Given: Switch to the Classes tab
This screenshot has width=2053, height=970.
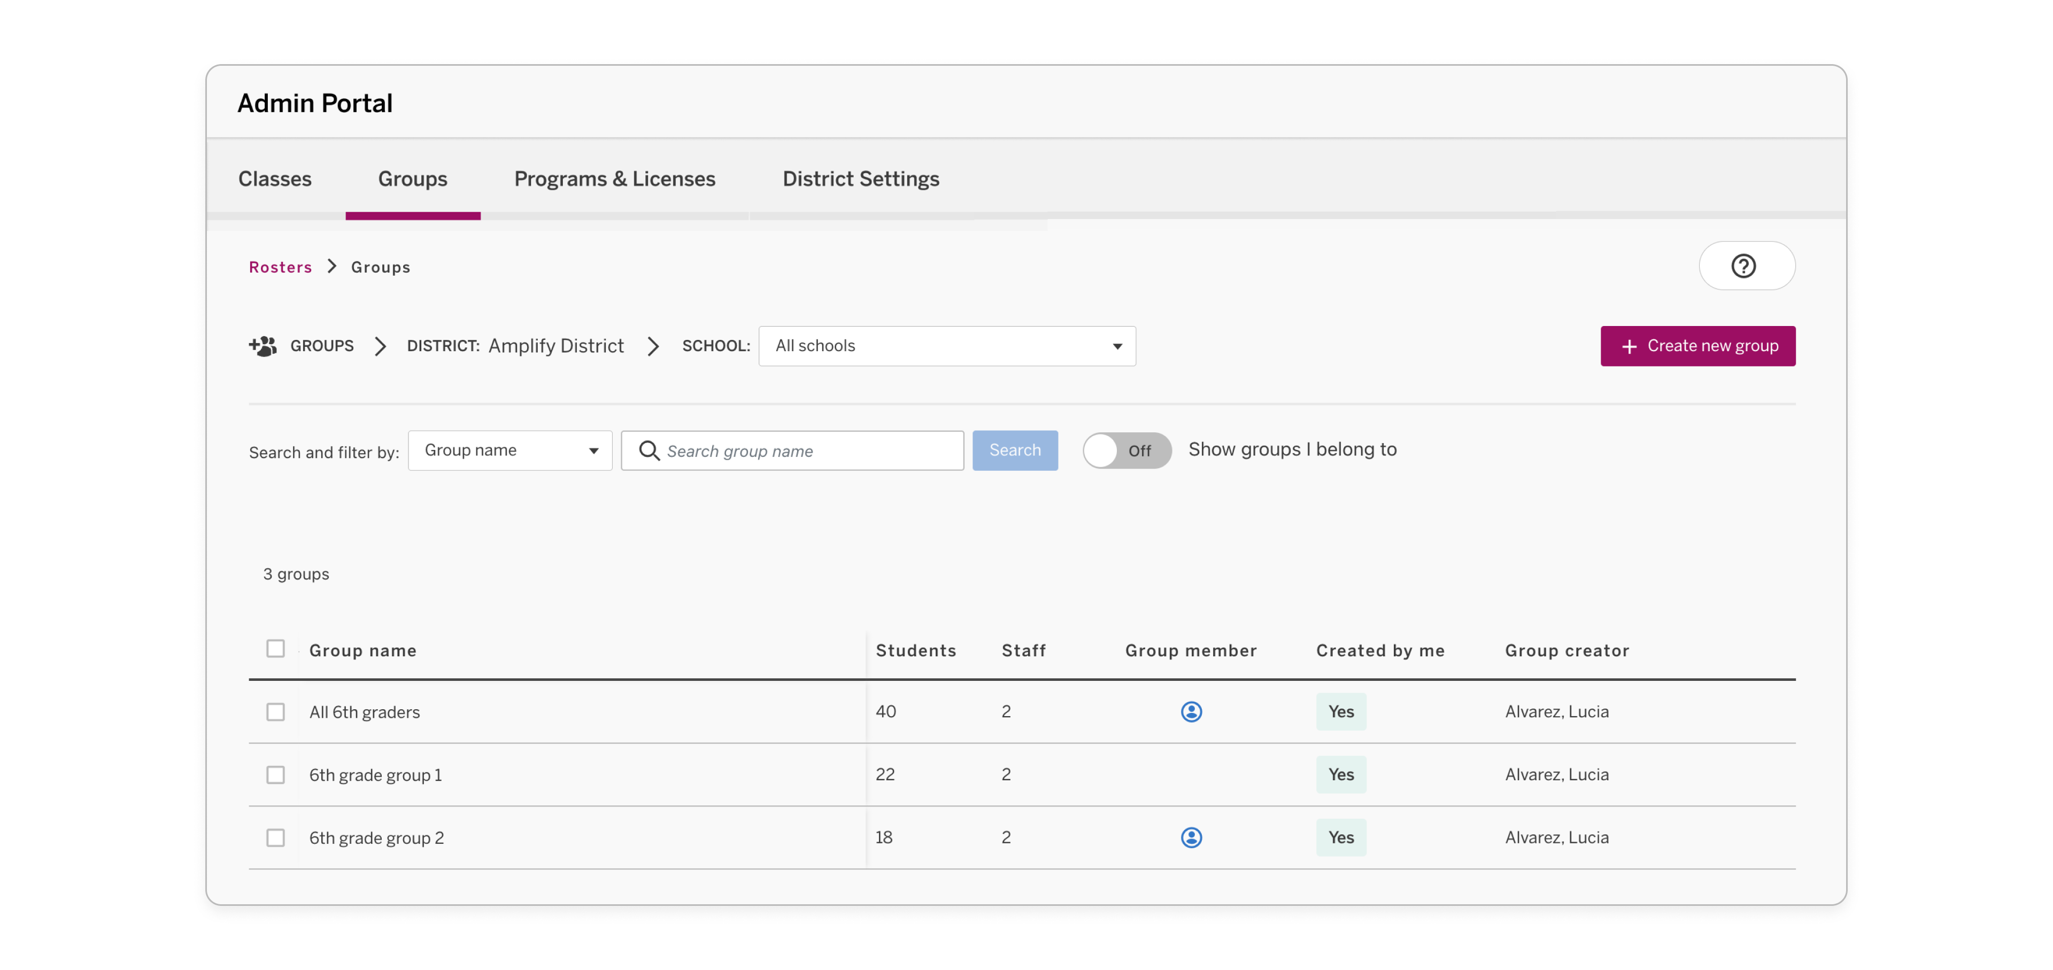Looking at the screenshot, I should point(274,179).
